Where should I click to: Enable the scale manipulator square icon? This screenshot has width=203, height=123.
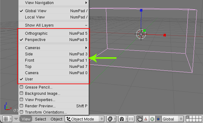click(x=158, y=119)
